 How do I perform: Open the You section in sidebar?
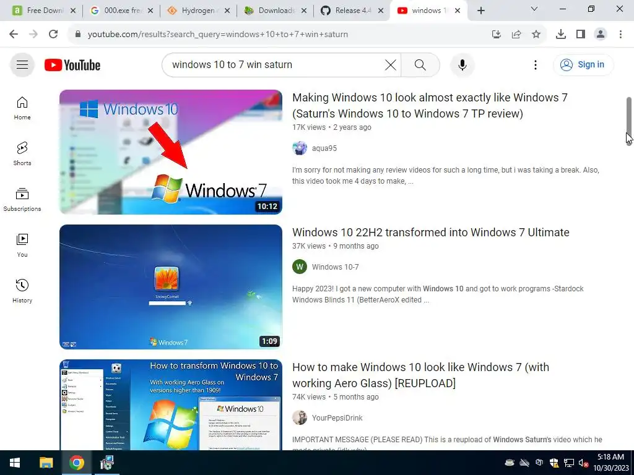(22, 245)
